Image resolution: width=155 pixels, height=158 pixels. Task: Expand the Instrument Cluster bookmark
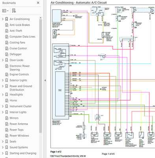pos(3,106)
